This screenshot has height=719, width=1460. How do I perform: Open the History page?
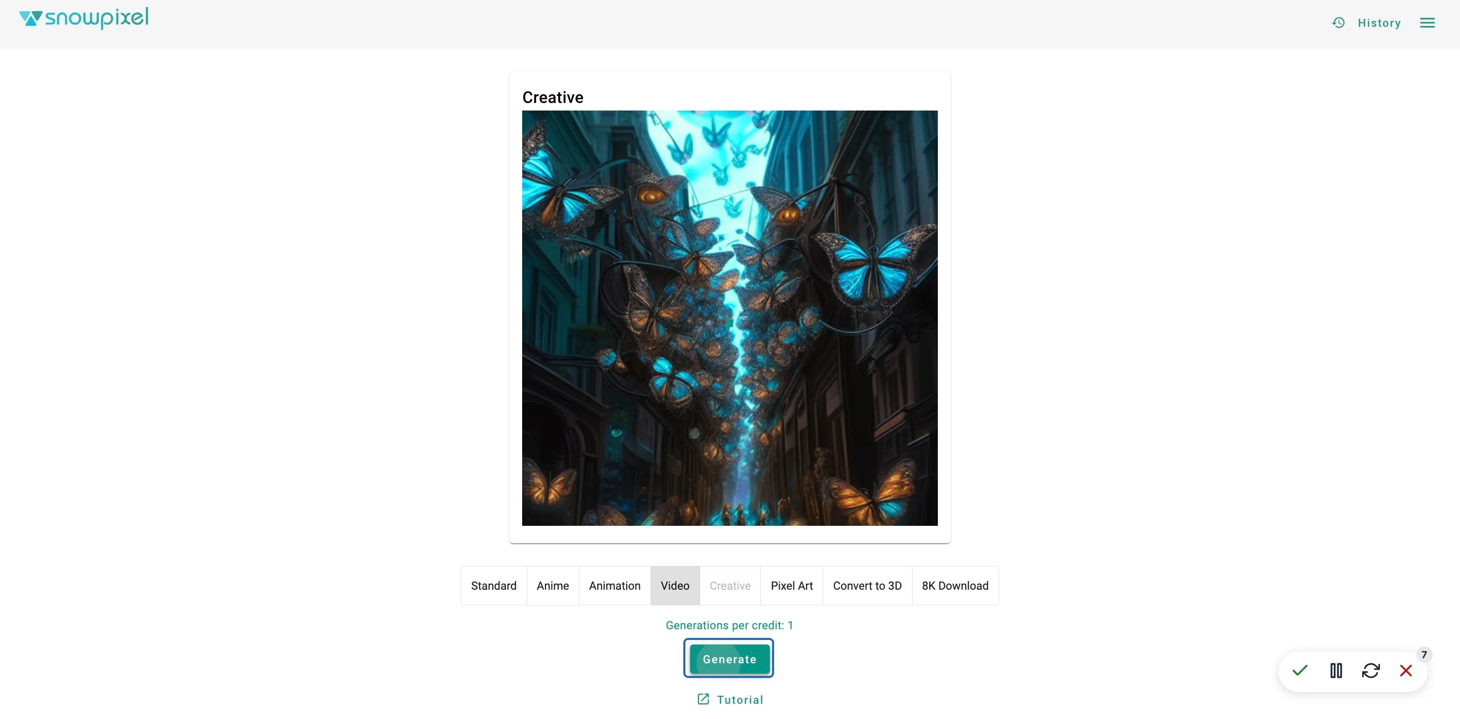[x=1379, y=23]
